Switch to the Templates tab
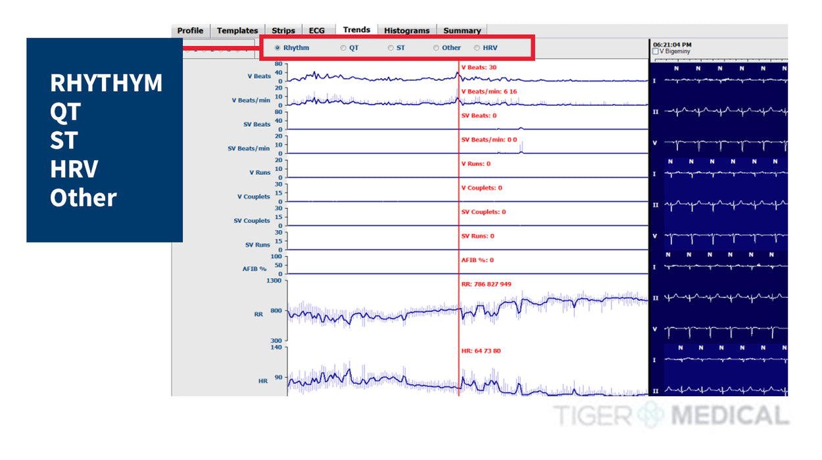Screen dimensions: 822x460 237,31
